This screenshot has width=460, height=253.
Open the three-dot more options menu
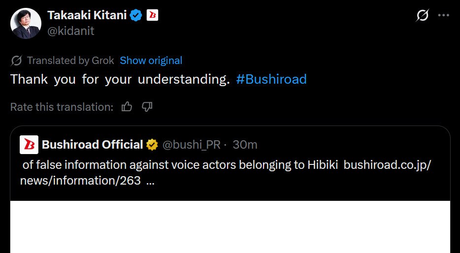443,15
